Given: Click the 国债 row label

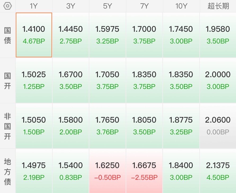Looking at the screenshot, I should (x=7, y=35).
